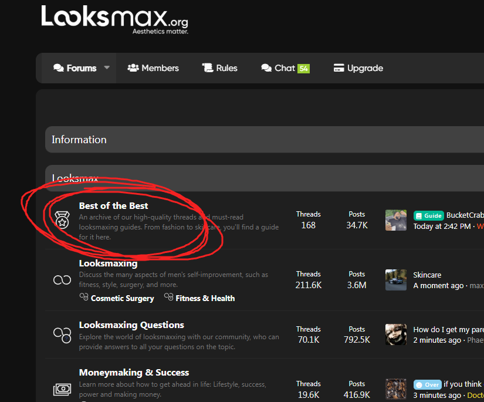
Task: Open the Best of the Best forum
Action: coord(113,205)
